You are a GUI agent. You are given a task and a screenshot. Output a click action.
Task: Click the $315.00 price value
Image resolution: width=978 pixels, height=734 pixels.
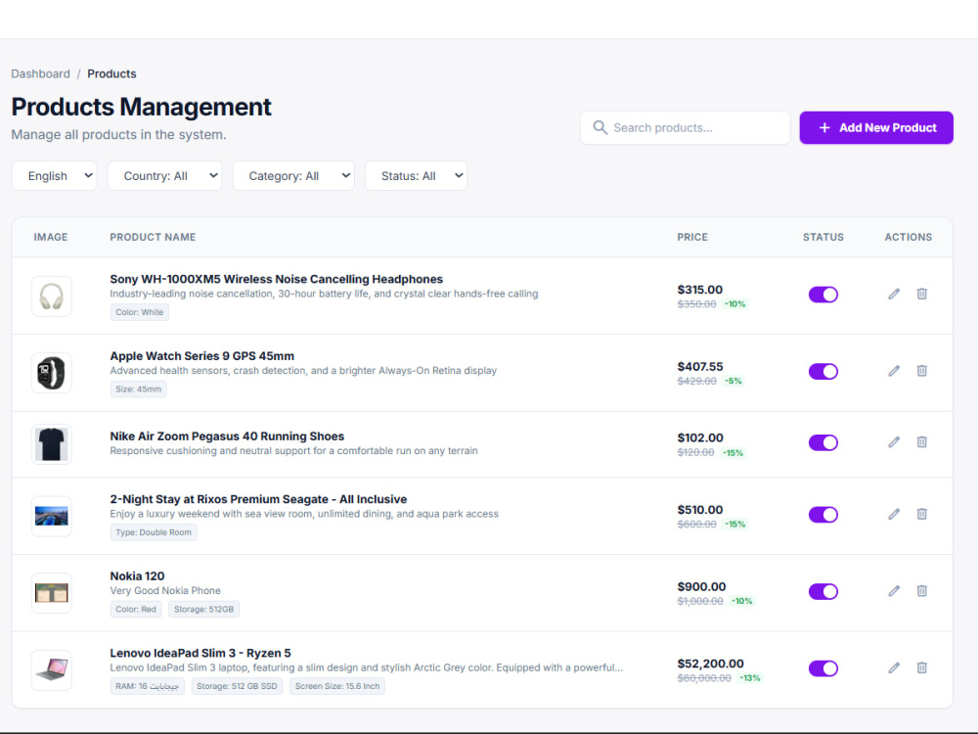(700, 290)
